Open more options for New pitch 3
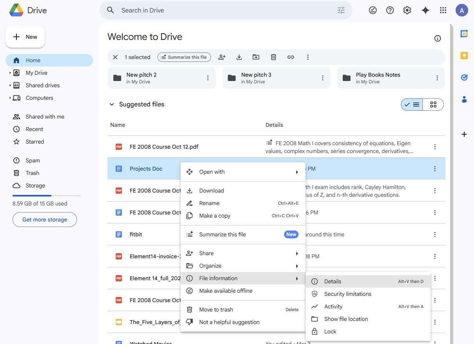 coord(323,78)
